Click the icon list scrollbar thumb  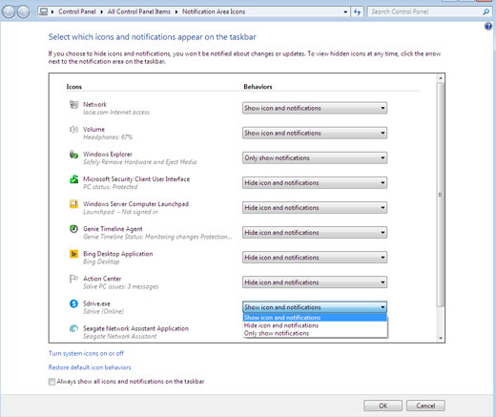point(441,195)
